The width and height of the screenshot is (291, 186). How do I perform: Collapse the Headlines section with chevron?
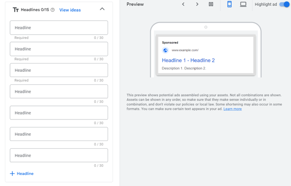tap(102, 9)
